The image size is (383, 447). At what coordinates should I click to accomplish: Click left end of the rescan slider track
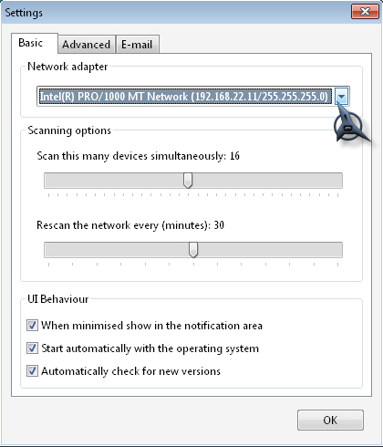coord(48,250)
